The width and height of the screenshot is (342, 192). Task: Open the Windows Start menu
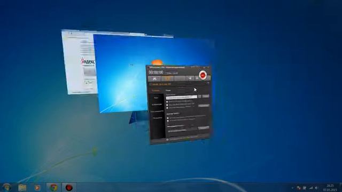(7, 187)
